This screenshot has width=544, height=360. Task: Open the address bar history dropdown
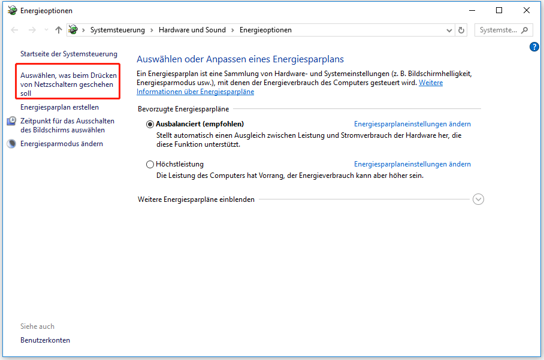tap(449, 31)
